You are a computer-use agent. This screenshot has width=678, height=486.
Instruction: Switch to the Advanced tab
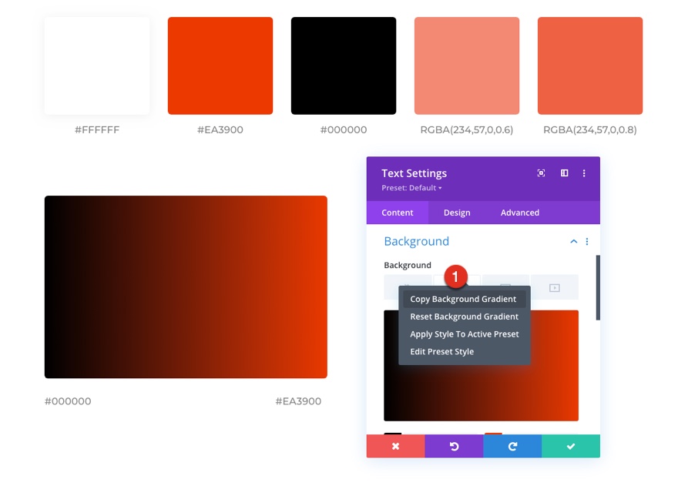520,213
